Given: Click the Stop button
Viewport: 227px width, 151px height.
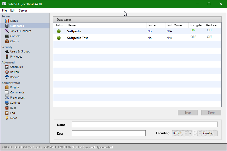Looking at the screenshot, I should [187, 113].
